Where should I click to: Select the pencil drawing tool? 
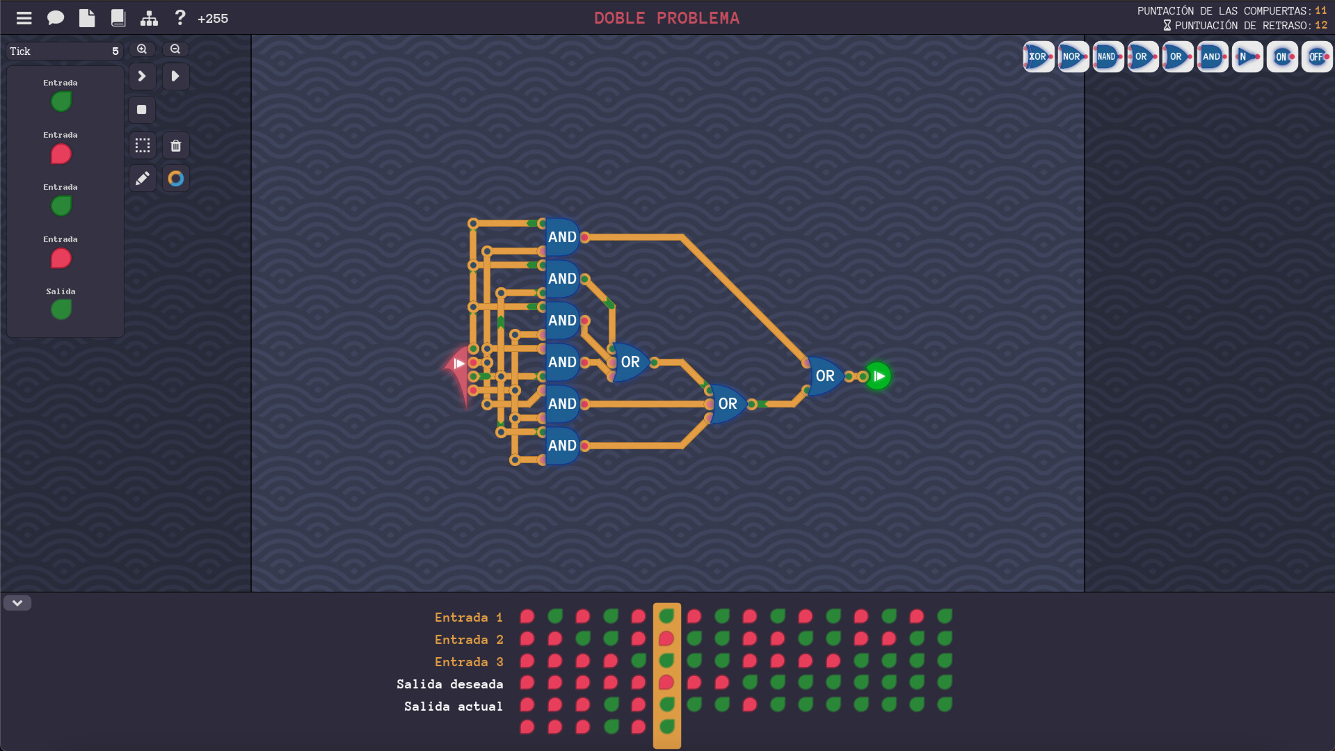(x=142, y=178)
